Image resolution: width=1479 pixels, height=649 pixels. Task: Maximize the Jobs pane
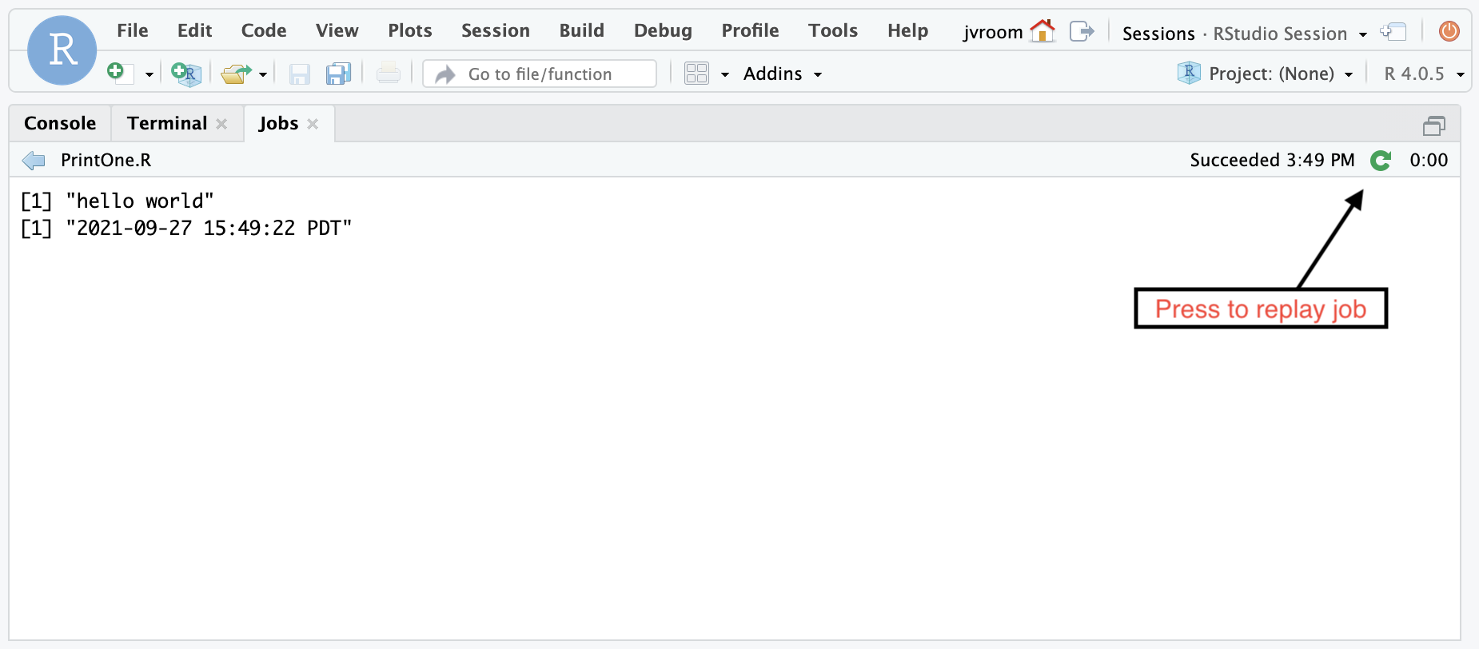(x=1434, y=125)
